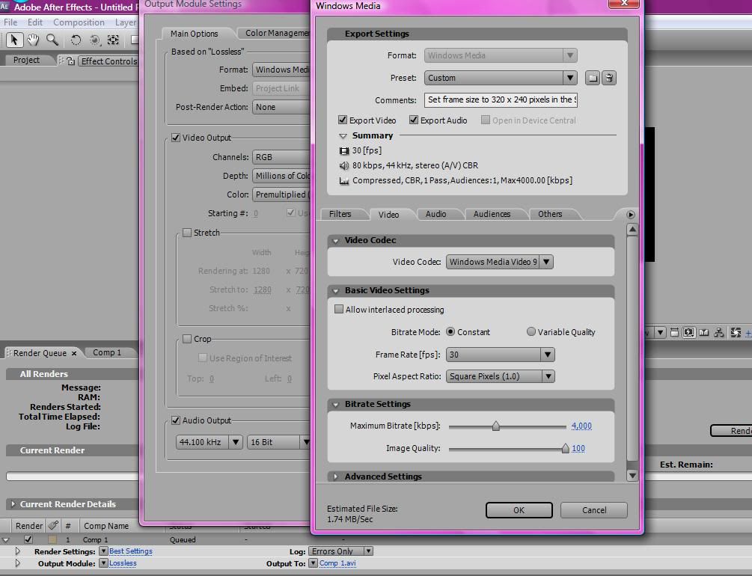Open the tabs flyout menu arrow
The image size is (752, 576).
pos(630,215)
